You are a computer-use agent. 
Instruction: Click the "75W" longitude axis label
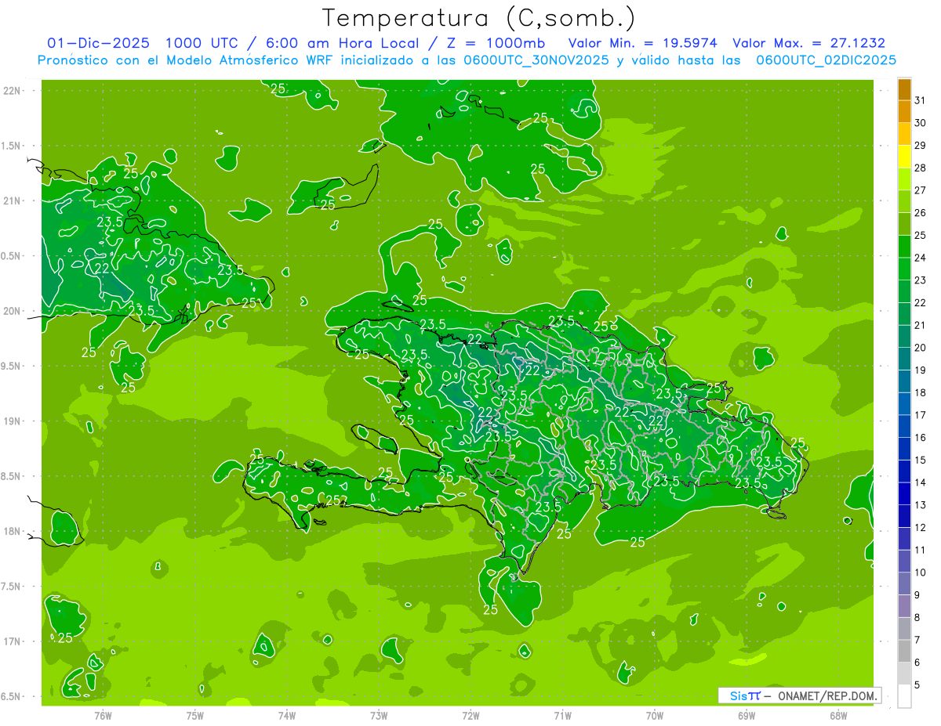pyautogui.click(x=195, y=715)
